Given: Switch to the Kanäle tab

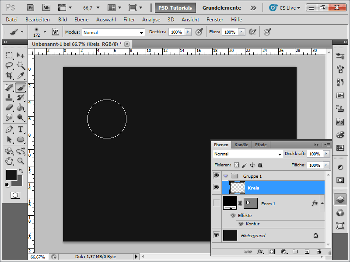Looking at the screenshot, I should point(241,145).
